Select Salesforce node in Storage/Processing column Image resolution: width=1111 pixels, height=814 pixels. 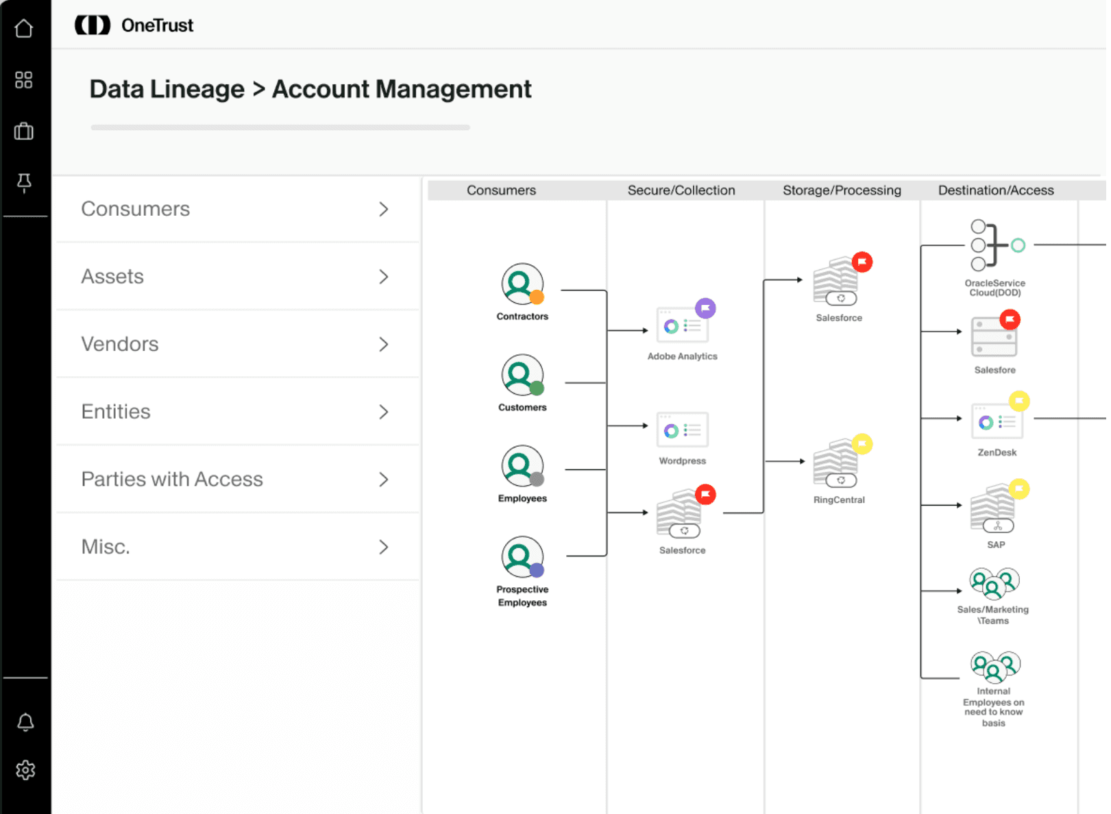pos(835,282)
